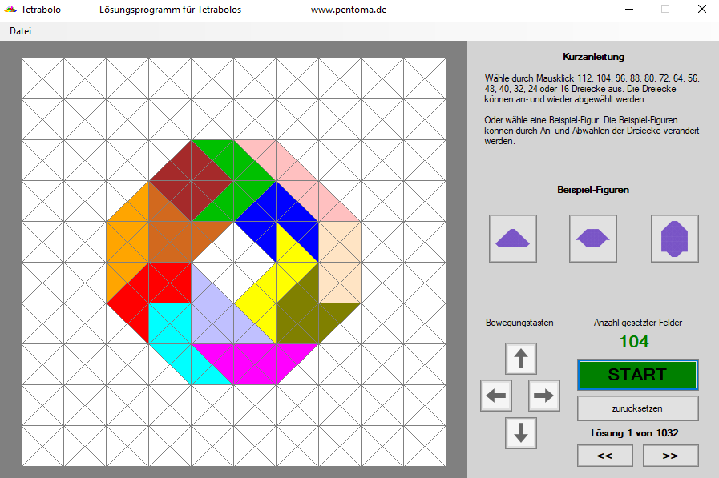719x478 pixels.
Task: Click the Tetrabolo app icon in title bar
Action: [10, 9]
